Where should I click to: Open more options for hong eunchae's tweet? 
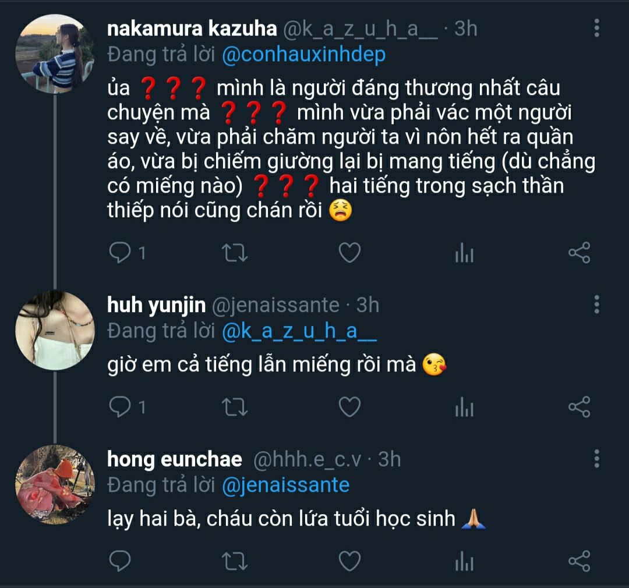tap(596, 459)
